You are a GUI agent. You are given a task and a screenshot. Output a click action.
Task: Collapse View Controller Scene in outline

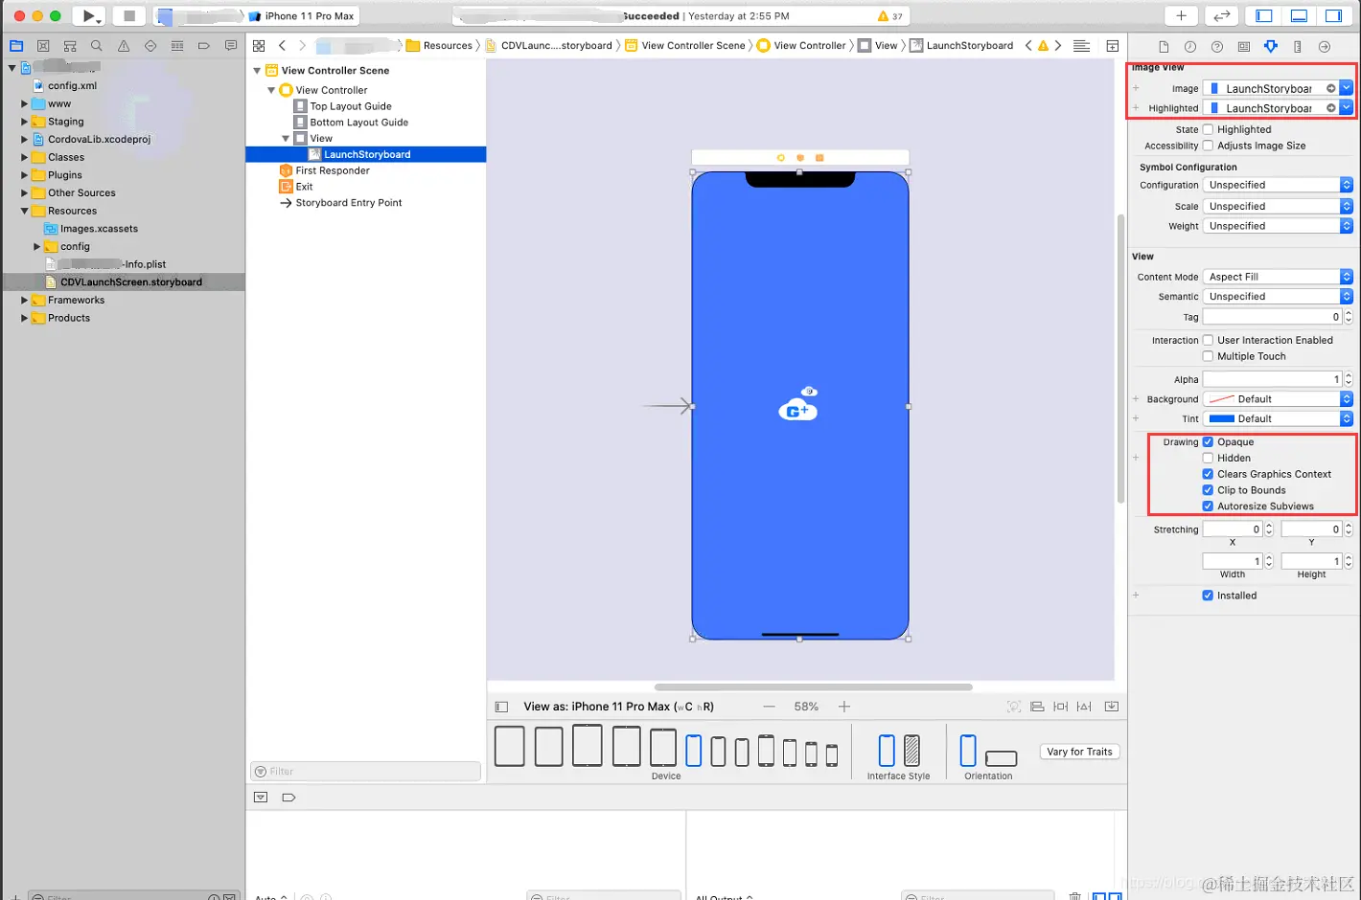click(257, 71)
